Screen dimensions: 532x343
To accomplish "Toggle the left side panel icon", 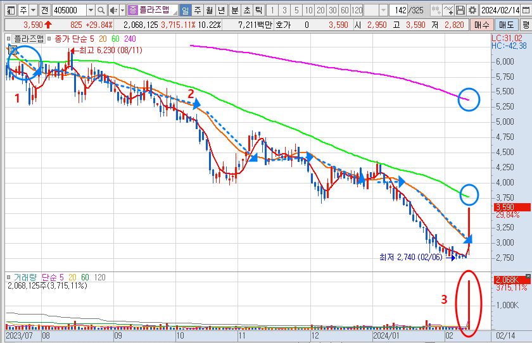I will [x=11, y=10].
